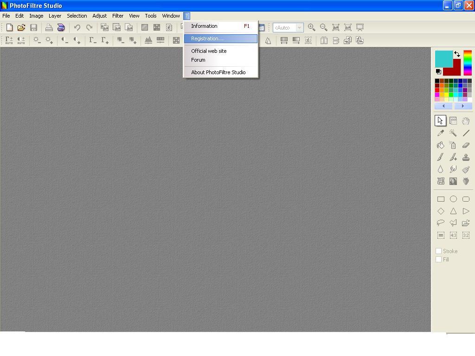The height and width of the screenshot is (356, 475).
Task: Open the histogram icon
Action: (148, 40)
